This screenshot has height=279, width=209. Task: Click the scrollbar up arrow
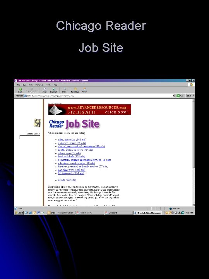click(194, 100)
